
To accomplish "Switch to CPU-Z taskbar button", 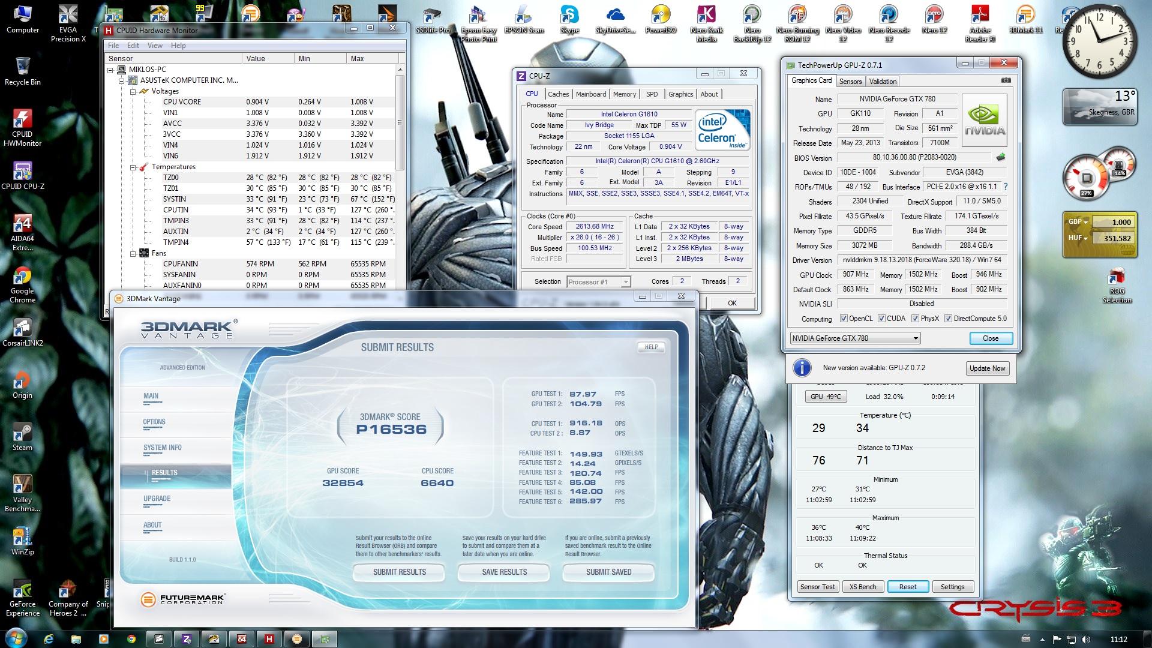I will click(187, 639).
